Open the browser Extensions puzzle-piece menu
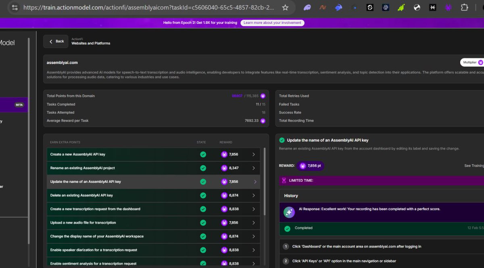Image resolution: width=484 pixels, height=268 pixels. tap(464, 7)
